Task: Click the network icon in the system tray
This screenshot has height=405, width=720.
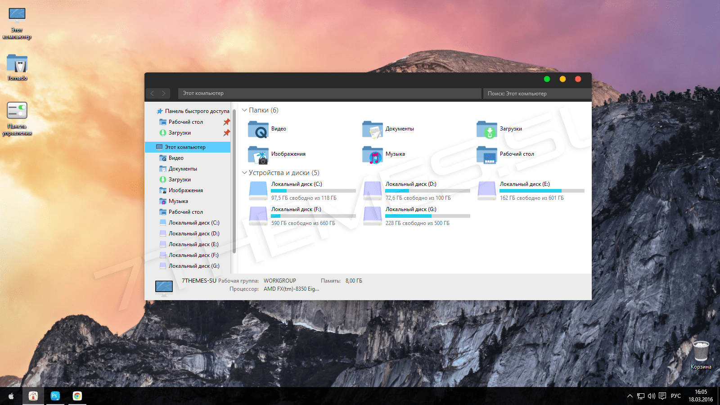Action: coord(640,396)
